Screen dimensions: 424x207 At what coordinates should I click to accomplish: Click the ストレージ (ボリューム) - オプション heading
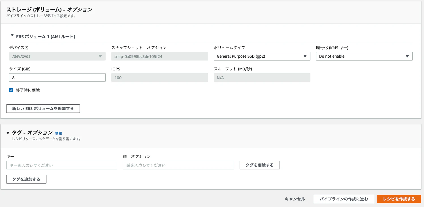coord(49,10)
